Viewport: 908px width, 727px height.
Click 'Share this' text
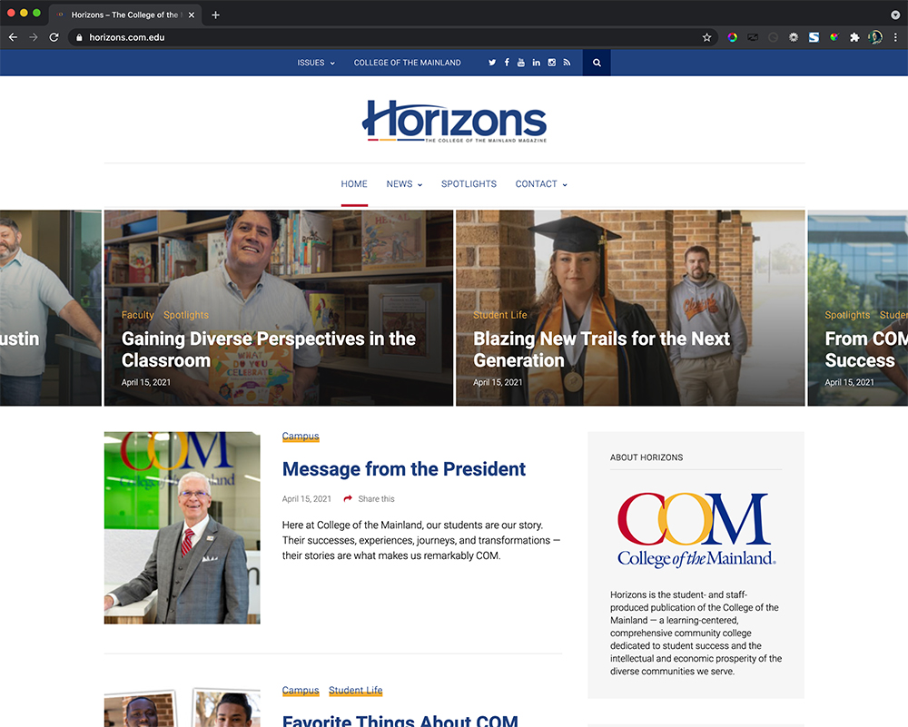[x=377, y=498]
